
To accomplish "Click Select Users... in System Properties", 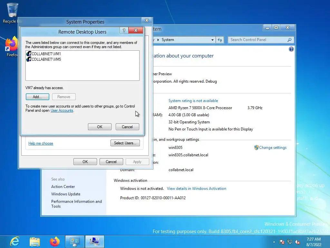I will click(x=125, y=143).
